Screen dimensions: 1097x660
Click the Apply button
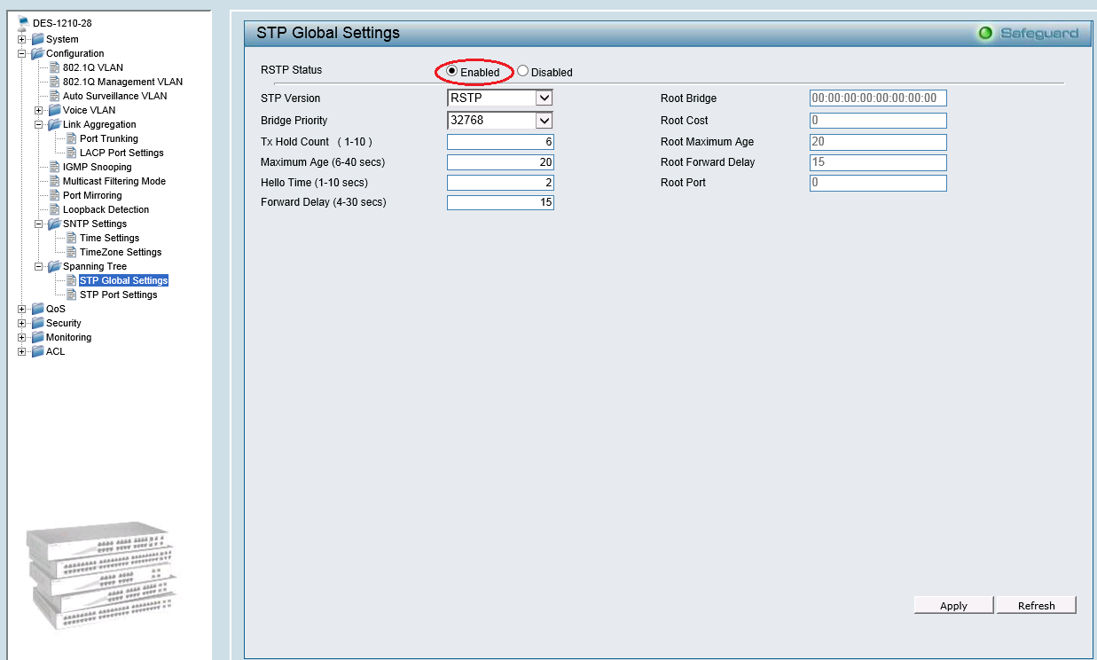(x=953, y=605)
